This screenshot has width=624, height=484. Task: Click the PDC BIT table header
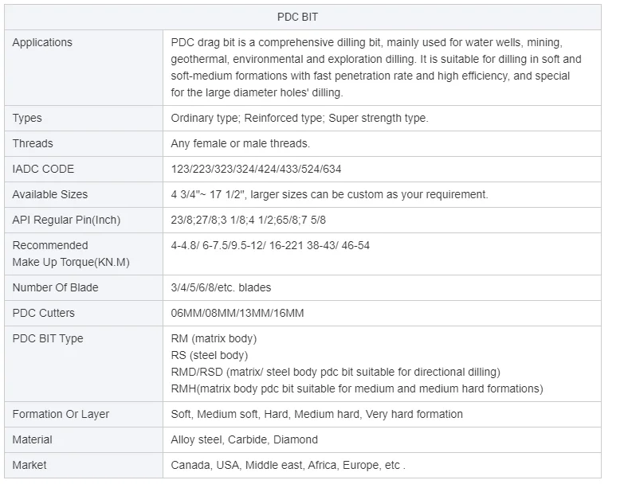(x=302, y=17)
